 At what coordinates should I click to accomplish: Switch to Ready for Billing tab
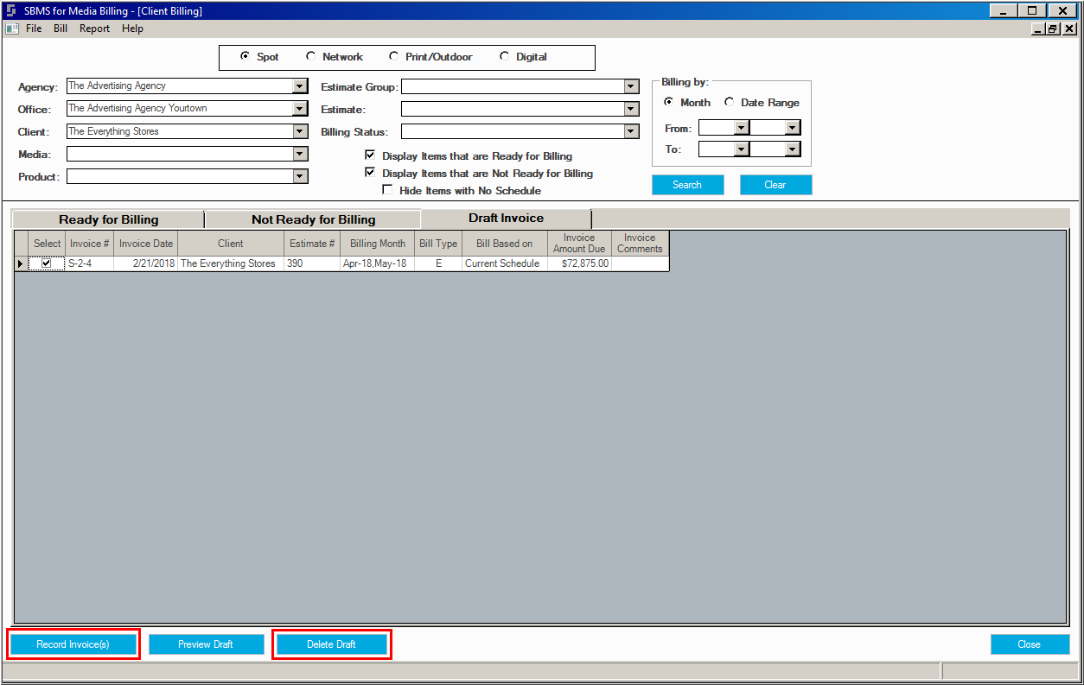[x=109, y=219]
